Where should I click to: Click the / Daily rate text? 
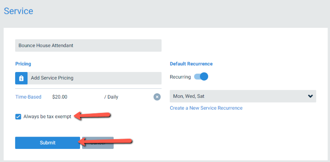click(x=111, y=97)
